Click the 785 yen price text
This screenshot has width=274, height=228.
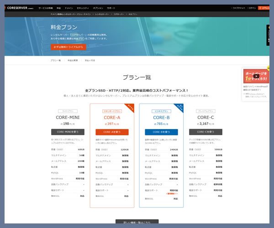pos(161,124)
